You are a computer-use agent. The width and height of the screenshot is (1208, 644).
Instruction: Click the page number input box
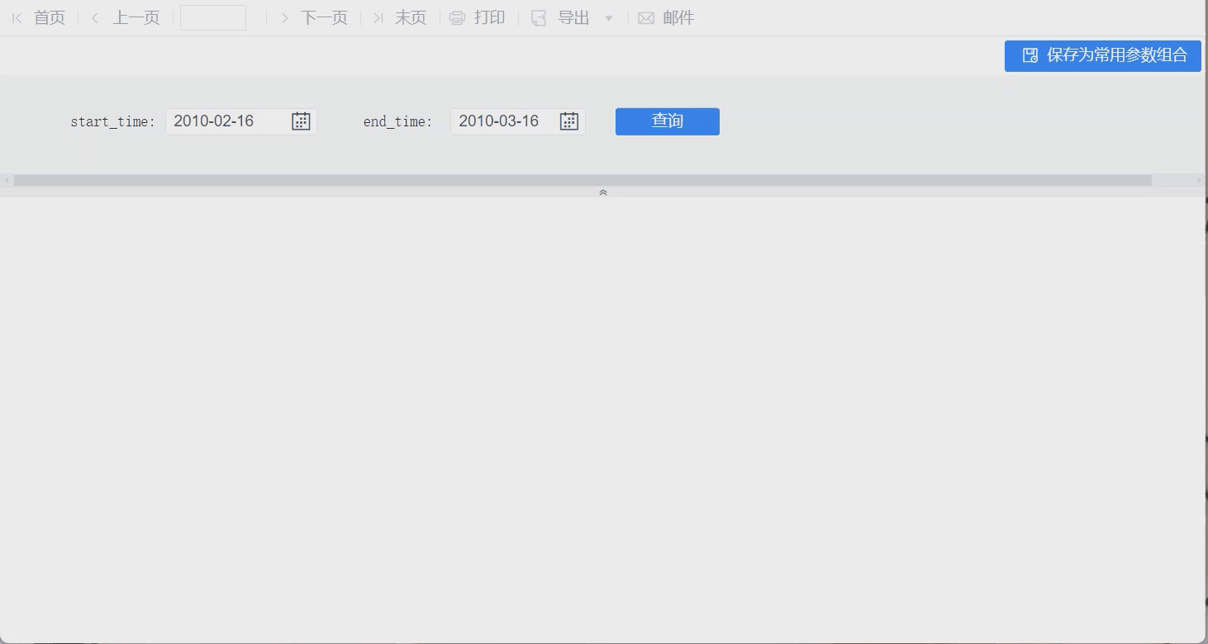212,17
